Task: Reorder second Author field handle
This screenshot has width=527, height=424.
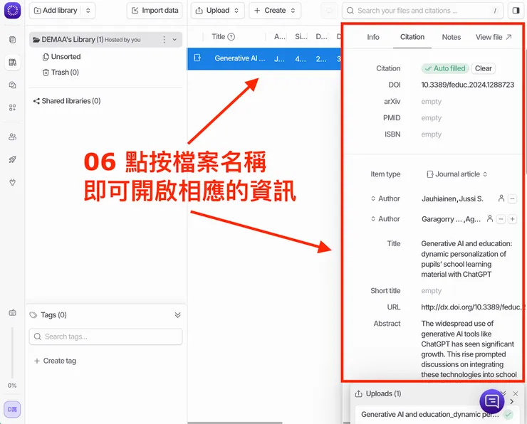Action: coord(373,219)
